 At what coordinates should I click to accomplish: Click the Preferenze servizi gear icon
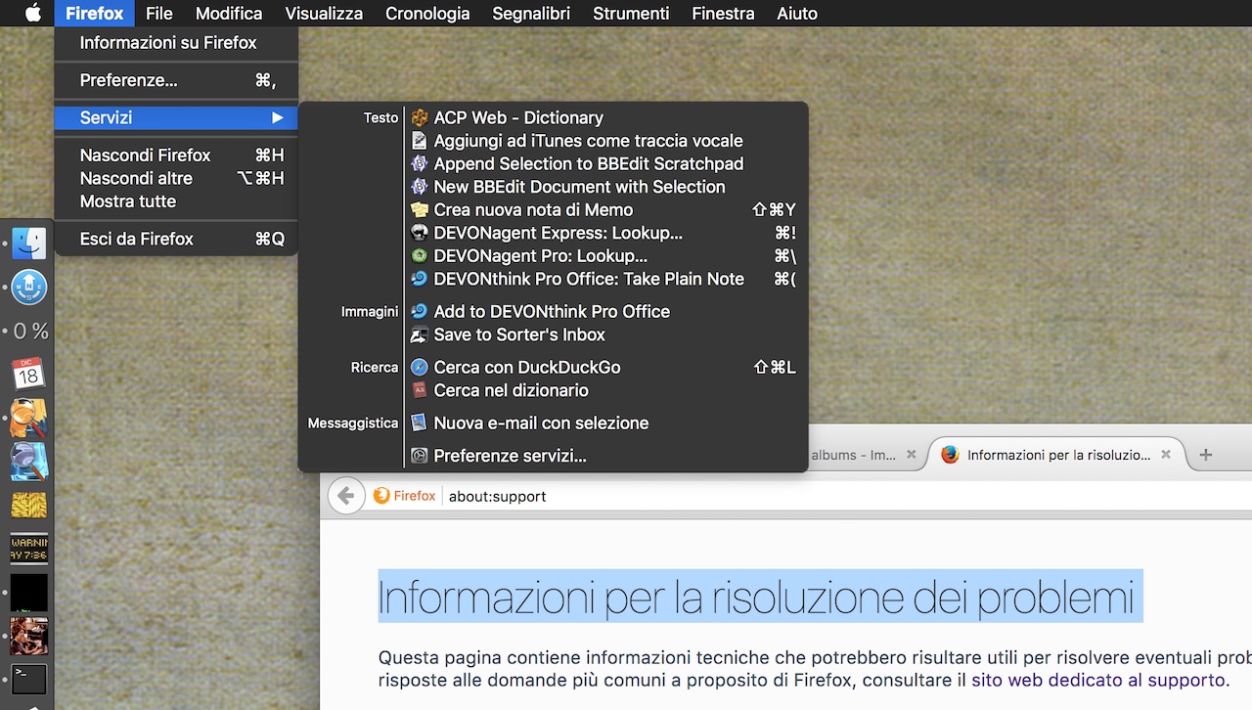pyautogui.click(x=420, y=456)
